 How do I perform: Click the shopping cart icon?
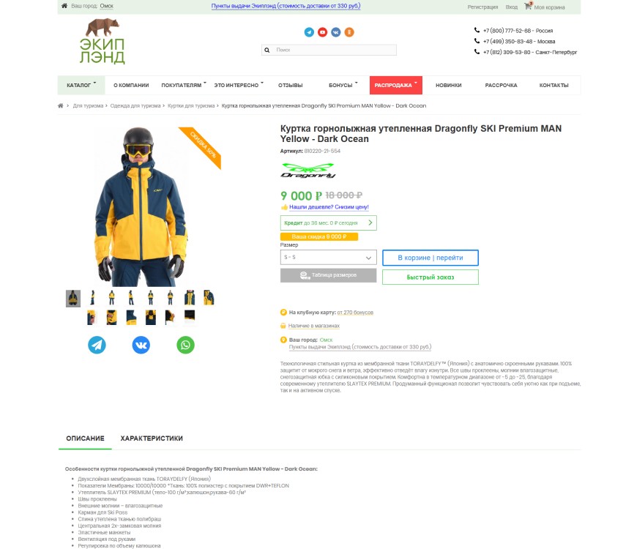[528, 6]
